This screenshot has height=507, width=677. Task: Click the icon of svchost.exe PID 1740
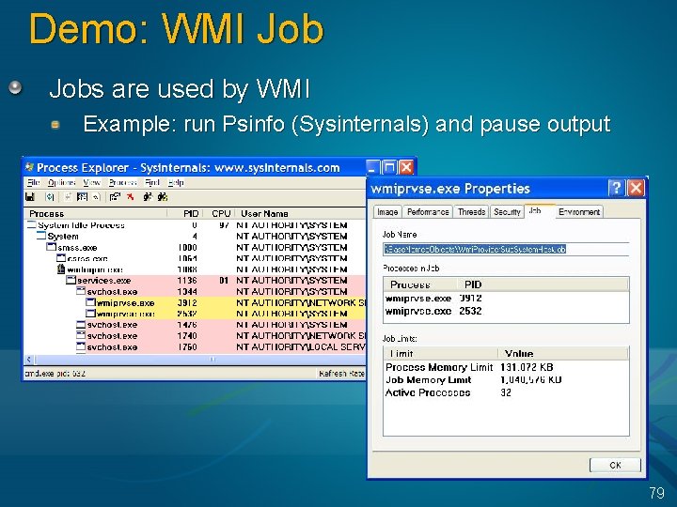pos(81,335)
